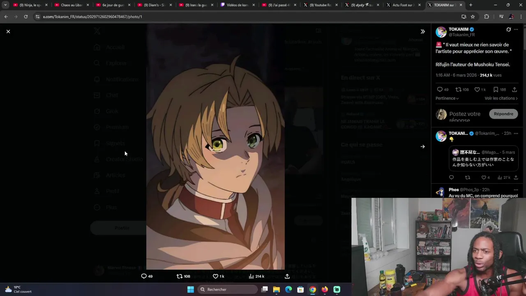Comment icon showing 49 below the photo
Image resolution: width=526 pixels, height=296 pixels.
(x=147, y=276)
